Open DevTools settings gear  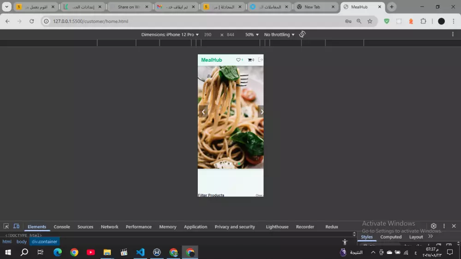[434, 226]
